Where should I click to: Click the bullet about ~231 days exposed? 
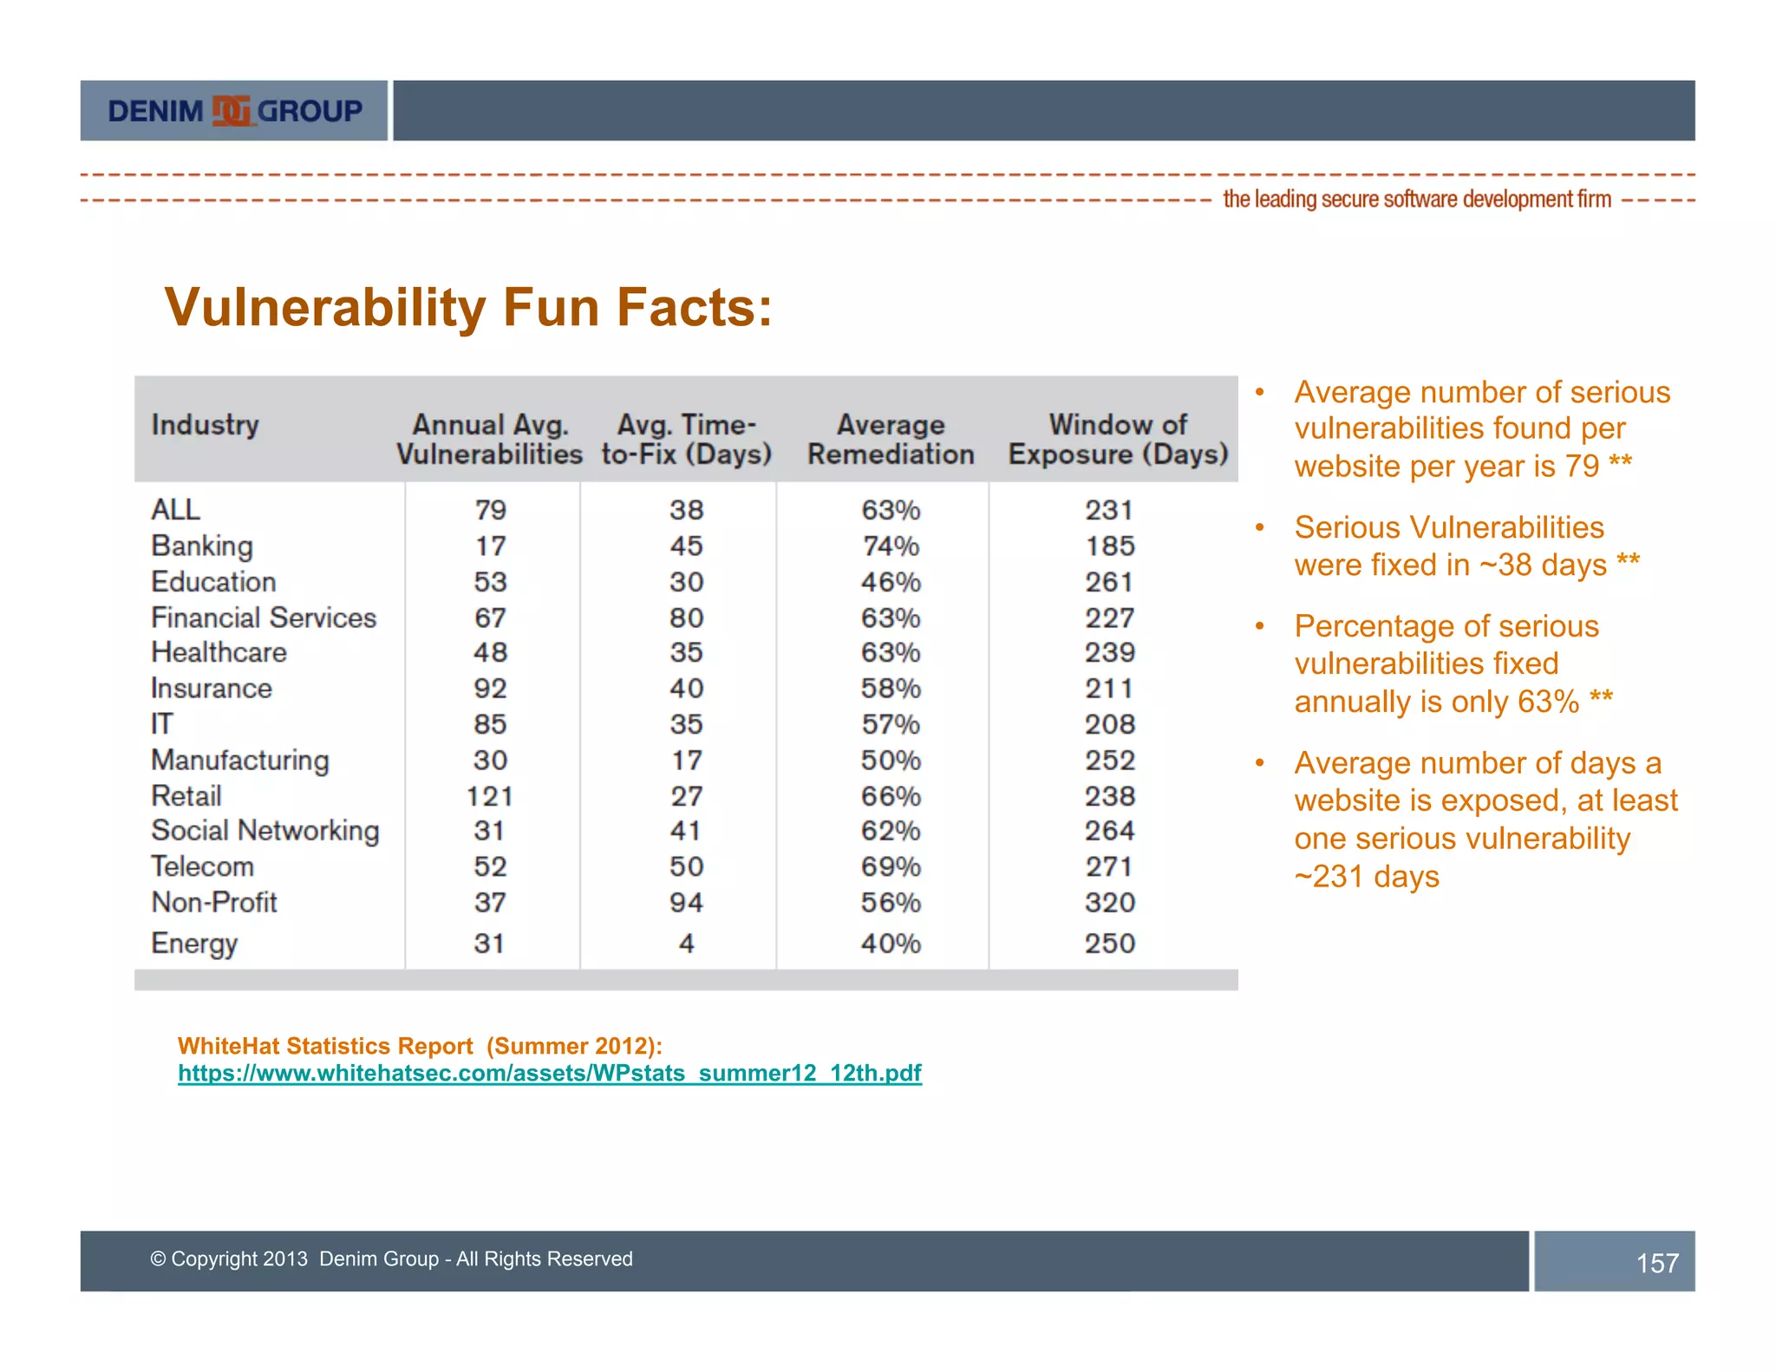tap(1485, 819)
